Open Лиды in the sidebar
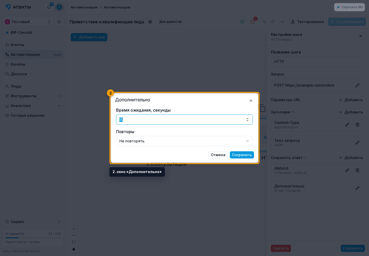Viewport: 369px width, 256px height. (33, 86)
